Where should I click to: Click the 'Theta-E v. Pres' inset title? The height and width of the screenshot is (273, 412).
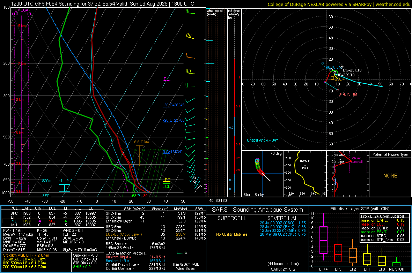click(x=304, y=164)
